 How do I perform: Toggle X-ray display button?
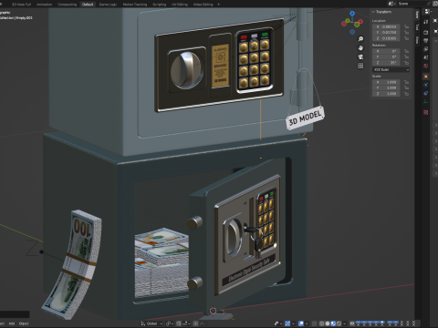click(x=314, y=323)
